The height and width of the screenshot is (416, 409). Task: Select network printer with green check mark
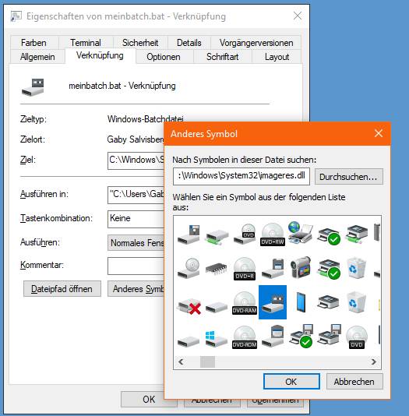click(x=329, y=269)
